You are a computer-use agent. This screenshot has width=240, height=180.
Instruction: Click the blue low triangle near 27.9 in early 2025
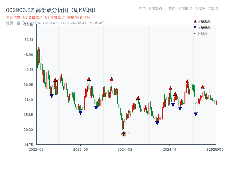click(180, 109)
